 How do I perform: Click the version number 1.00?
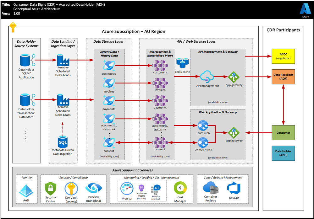click(x=17, y=13)
